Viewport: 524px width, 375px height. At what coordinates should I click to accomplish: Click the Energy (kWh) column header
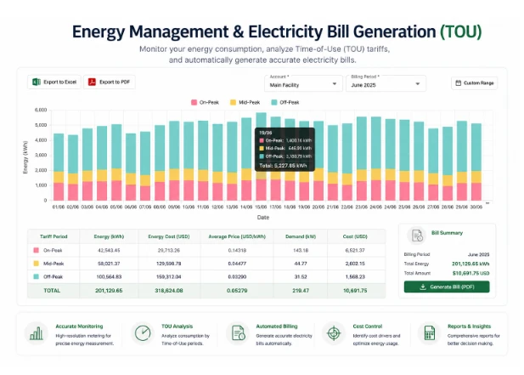(x=109, y=236)
